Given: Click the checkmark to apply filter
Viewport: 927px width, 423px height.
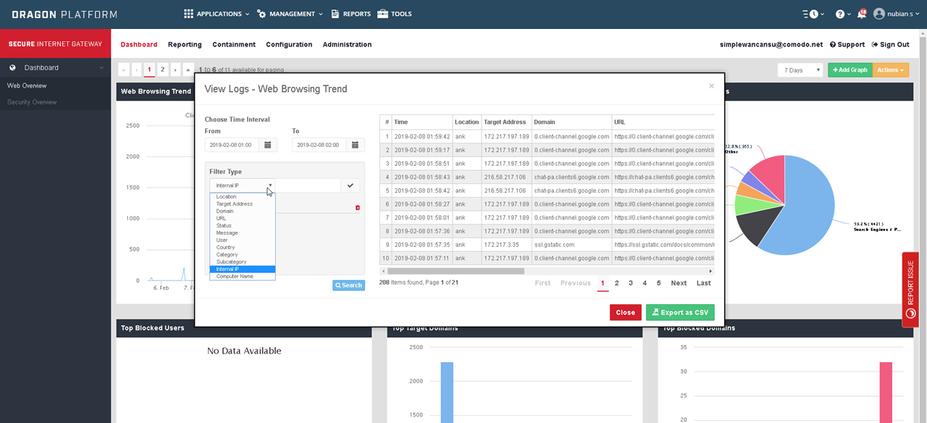Looking at the screenshot, I should coord(351,185).
